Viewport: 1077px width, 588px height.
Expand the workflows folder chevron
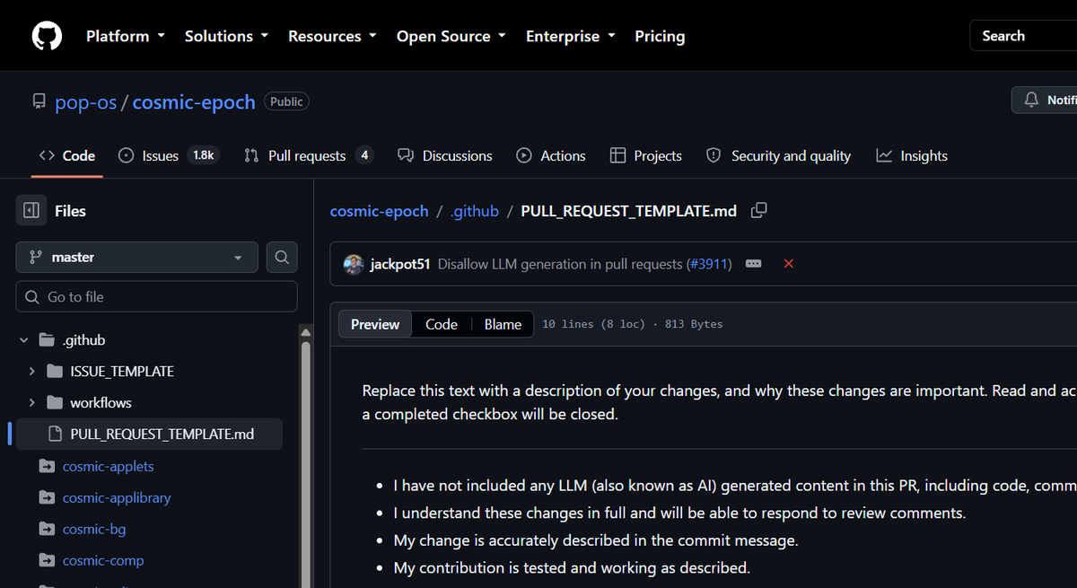32,403
